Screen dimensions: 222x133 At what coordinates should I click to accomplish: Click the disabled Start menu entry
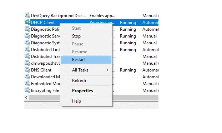[86, 28]
